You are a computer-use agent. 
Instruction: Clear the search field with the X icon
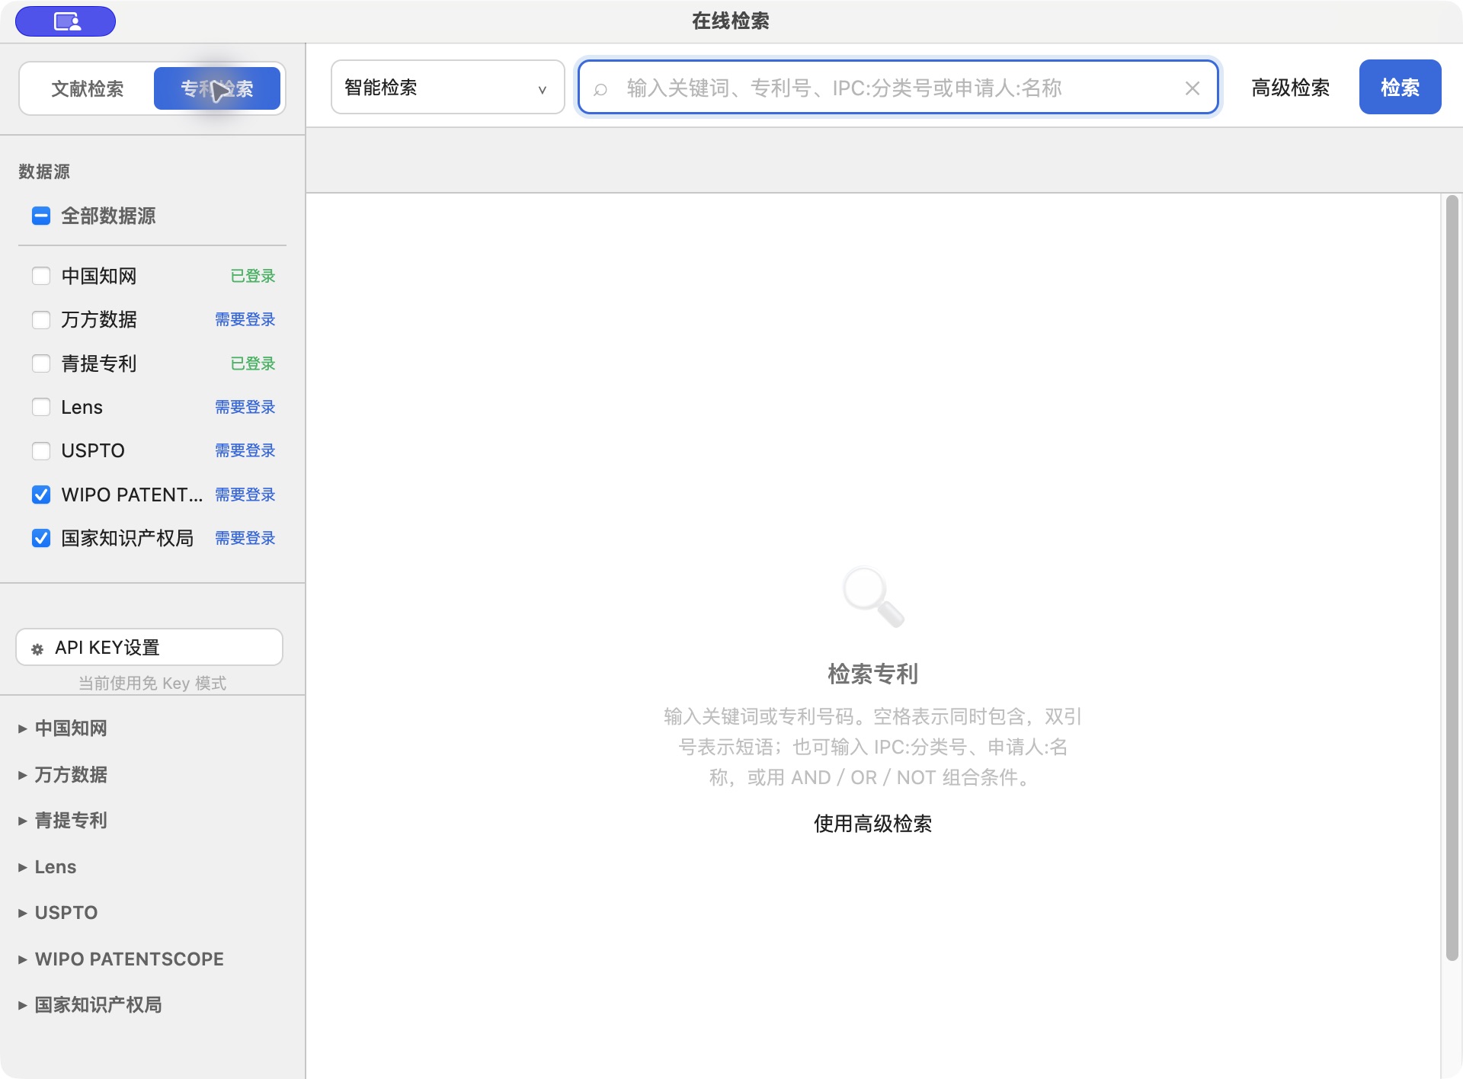coord(1192,88)
